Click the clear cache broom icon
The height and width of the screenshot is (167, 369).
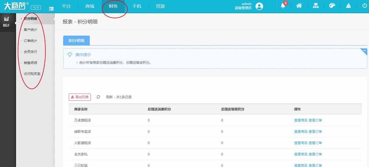point(348,6)
